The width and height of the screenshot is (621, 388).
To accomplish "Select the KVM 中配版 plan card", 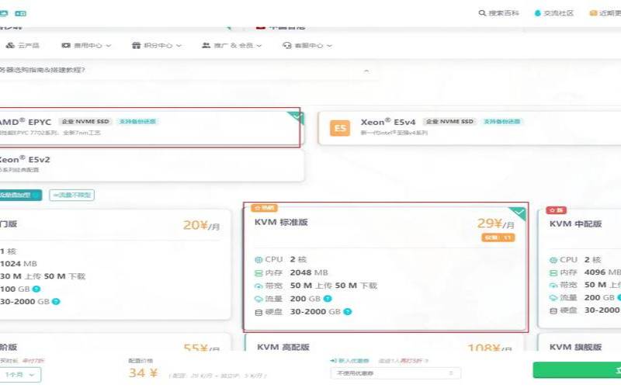I will tap(579, 268).
